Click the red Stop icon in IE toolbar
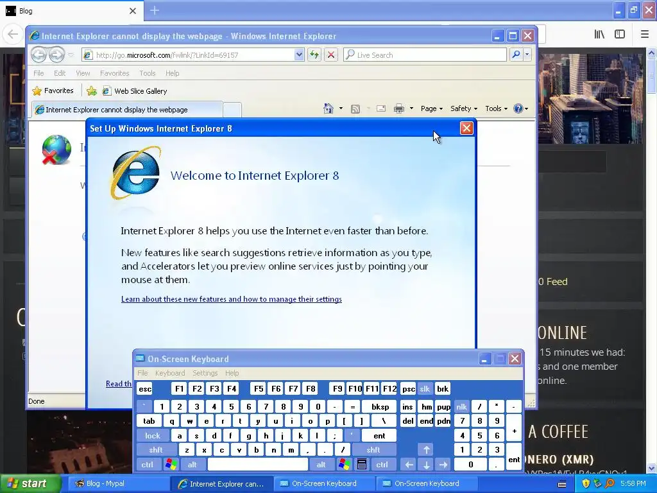The width and height of the screenshot is (657, 493). click(331, 55)
